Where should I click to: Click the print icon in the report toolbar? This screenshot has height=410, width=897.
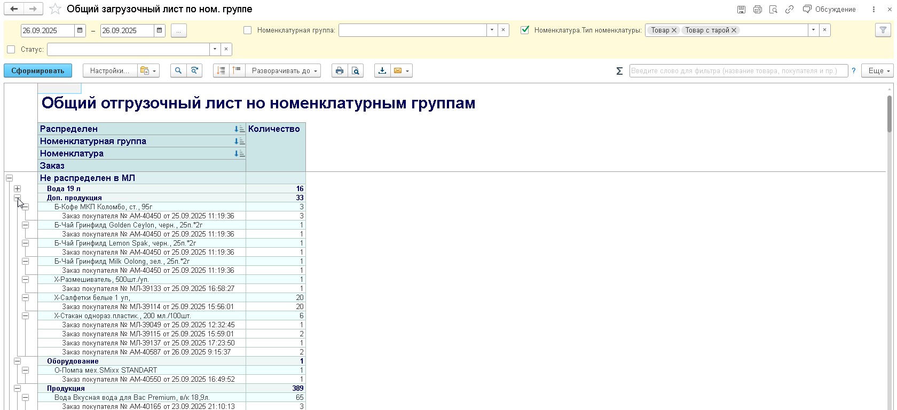coord(340,70)
